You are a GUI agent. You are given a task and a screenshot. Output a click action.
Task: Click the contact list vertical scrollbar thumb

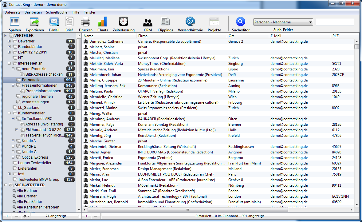coord(357,46)
